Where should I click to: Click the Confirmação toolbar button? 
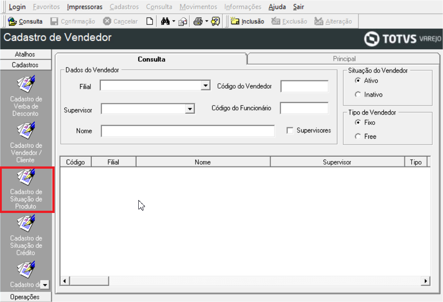pyautogui.click(x=72, y=21)
